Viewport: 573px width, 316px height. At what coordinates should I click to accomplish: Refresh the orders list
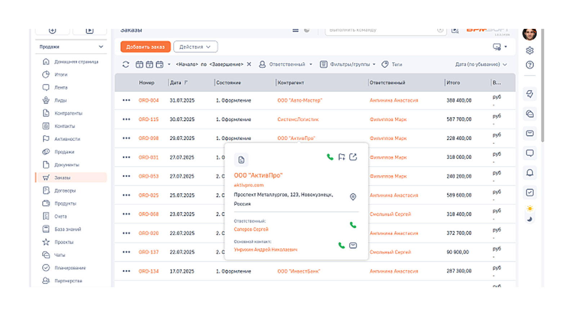point(126,64)
